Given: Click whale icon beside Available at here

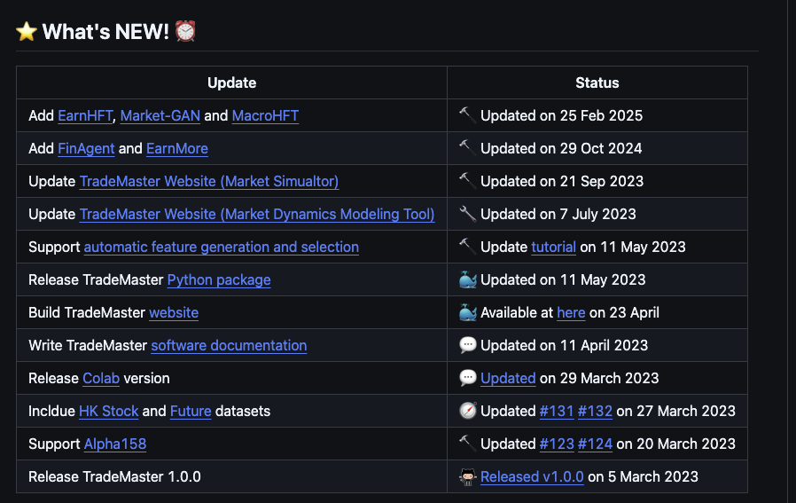Looking at the screenshot, I should [467, 312].
